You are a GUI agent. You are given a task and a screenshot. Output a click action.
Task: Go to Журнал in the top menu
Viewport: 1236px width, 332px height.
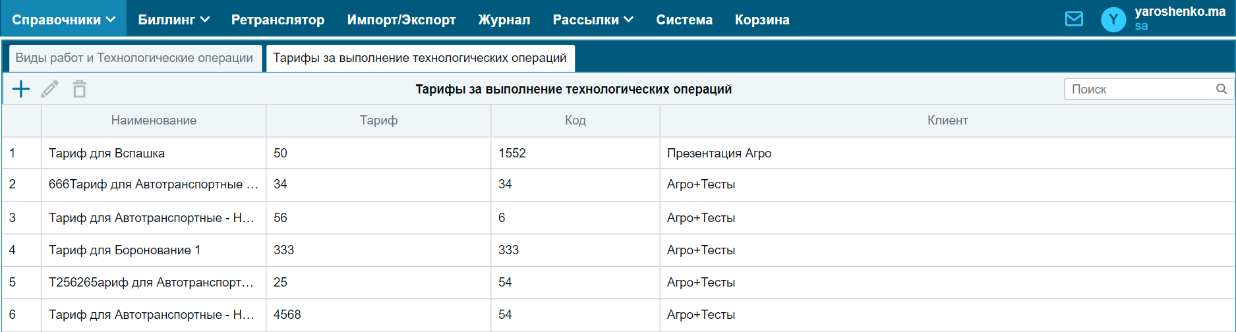[x=504, y=20]
